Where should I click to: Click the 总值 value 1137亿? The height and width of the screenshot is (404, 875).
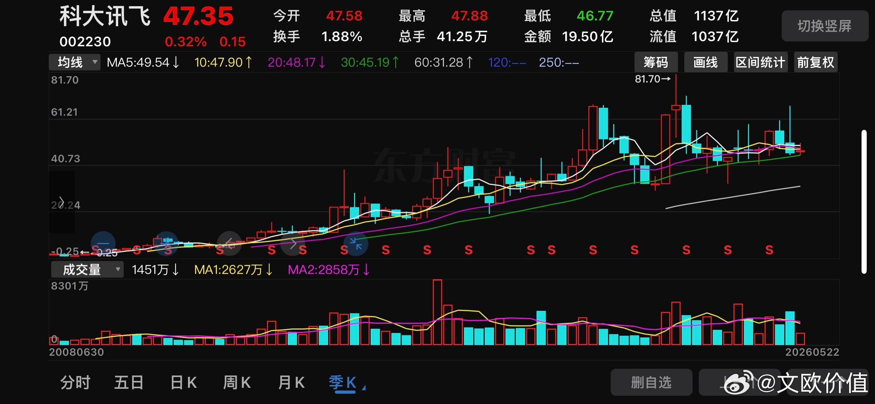point(716,16)
